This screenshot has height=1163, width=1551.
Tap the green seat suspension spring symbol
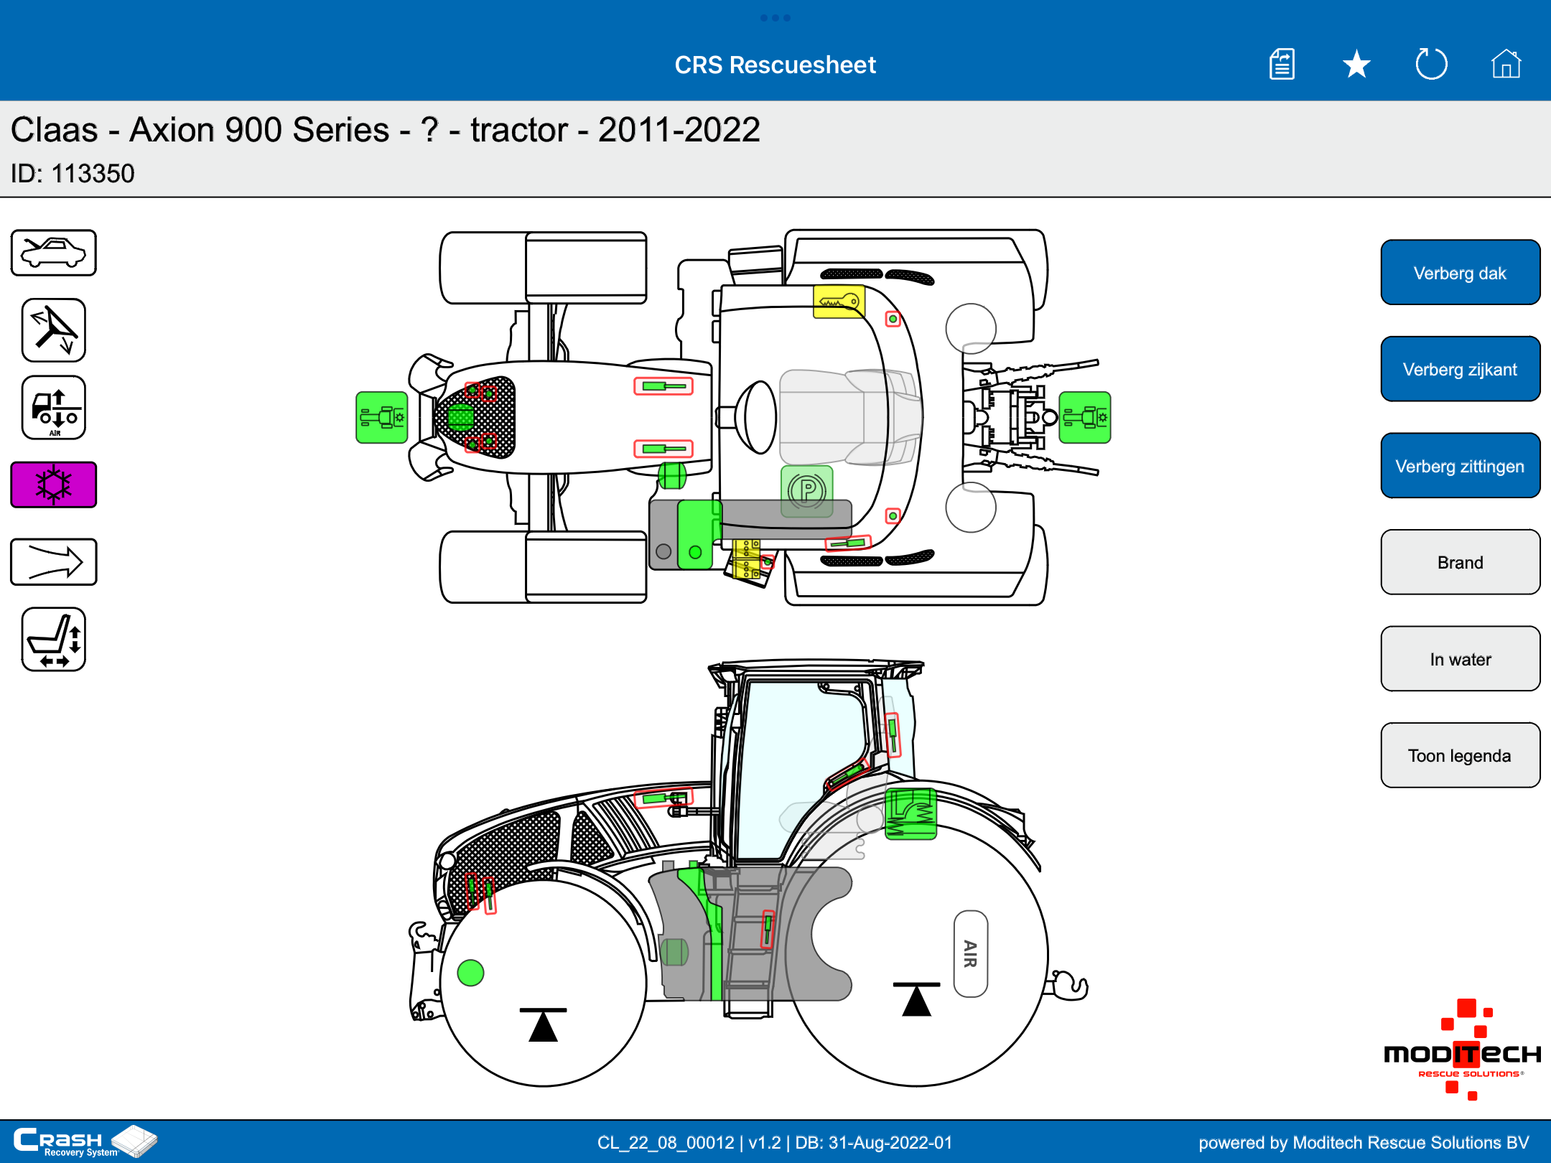tap(910, 813)
